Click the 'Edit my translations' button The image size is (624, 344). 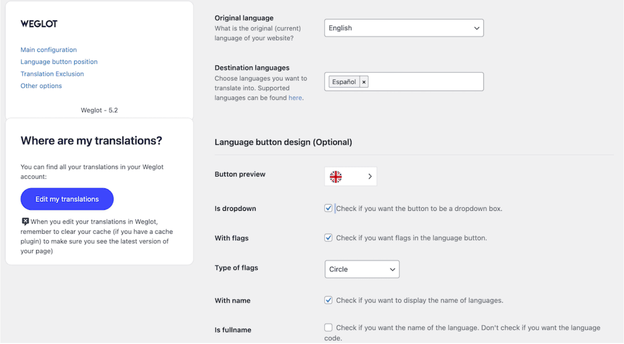67,199
